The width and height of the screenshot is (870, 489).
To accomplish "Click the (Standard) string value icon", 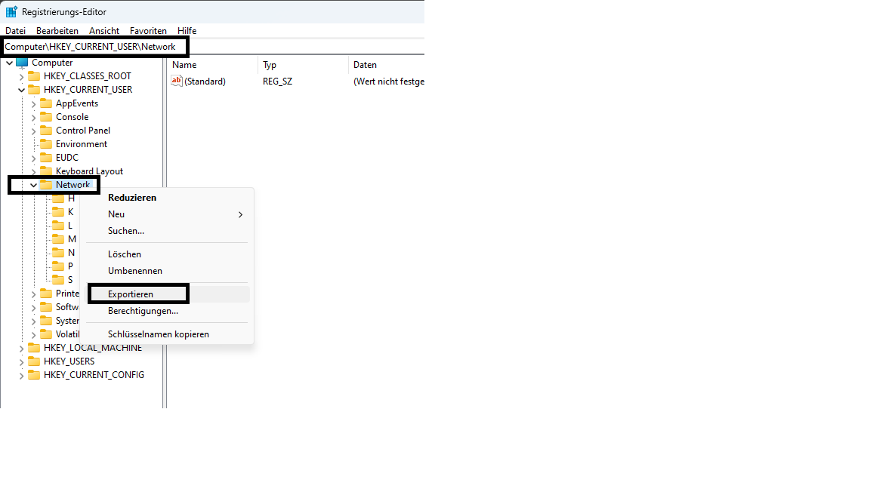I will pos(177,81).
